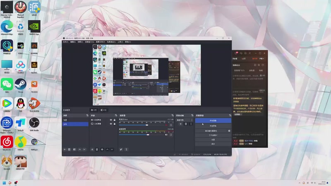The width and height of the screenshot is (331, 186).
Task: Open Desktop Audio channel three-dot options menu
Action: 171,135
